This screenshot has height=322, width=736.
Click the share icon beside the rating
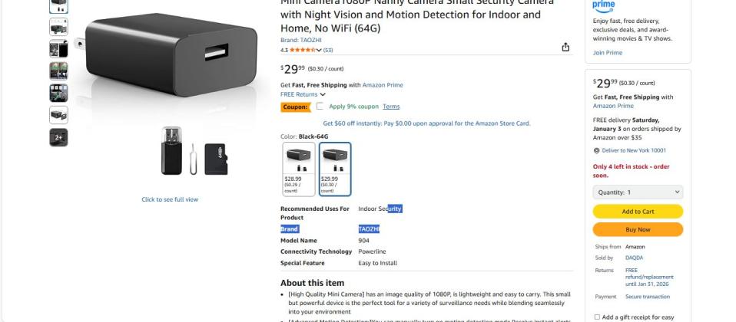pyautogui.click(x=565, y=48)
